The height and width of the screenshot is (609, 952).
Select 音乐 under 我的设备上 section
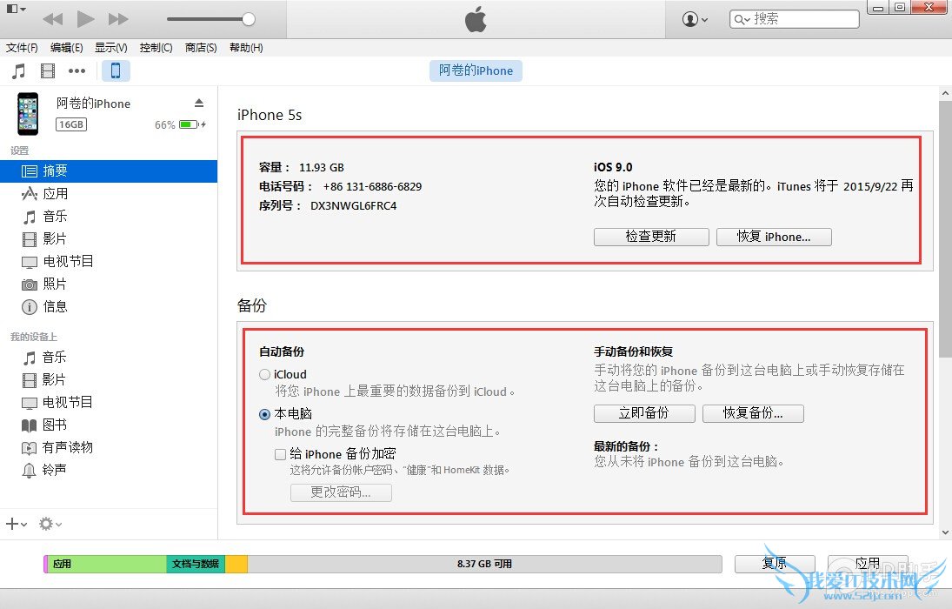(x=109, y=357)
